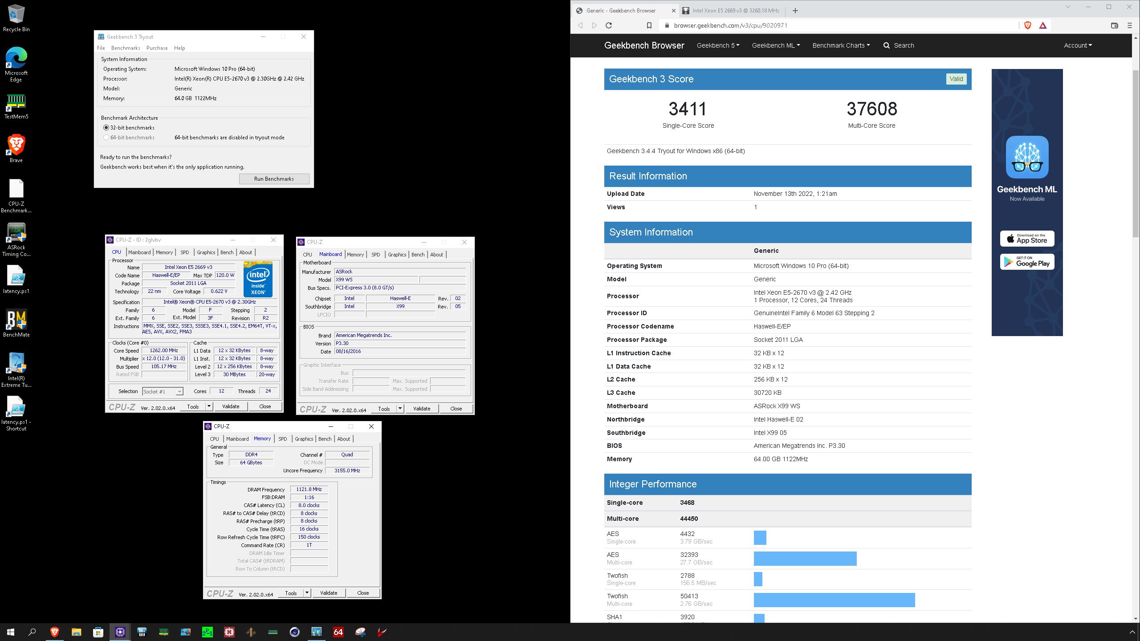Open the red AIDA64 taskbar icon
Screen dimensions: 1140x641
point(338,632)
